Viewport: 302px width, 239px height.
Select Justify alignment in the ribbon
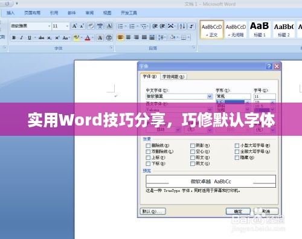(x=144, y=37)
